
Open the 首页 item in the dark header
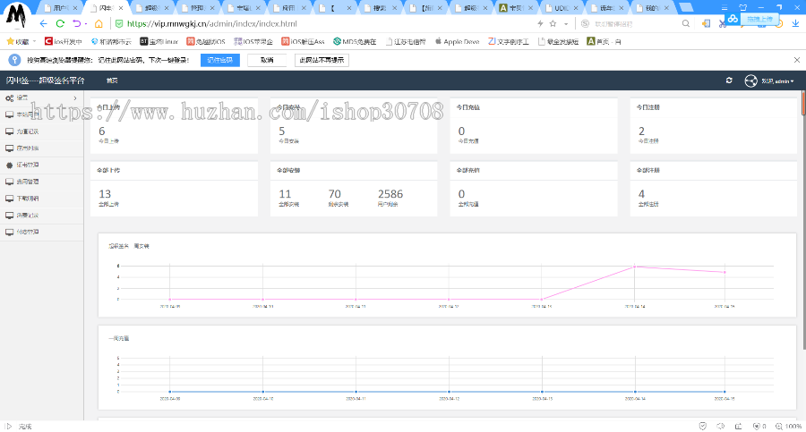point(112,80)
